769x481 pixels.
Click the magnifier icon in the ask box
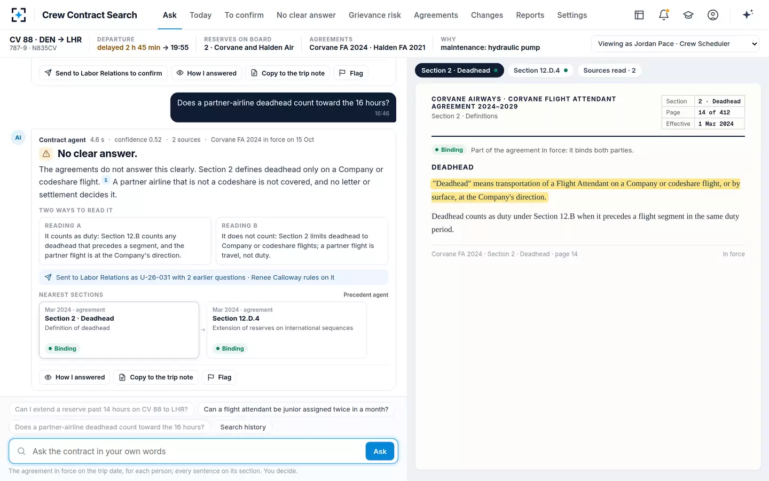click(21, 452)
